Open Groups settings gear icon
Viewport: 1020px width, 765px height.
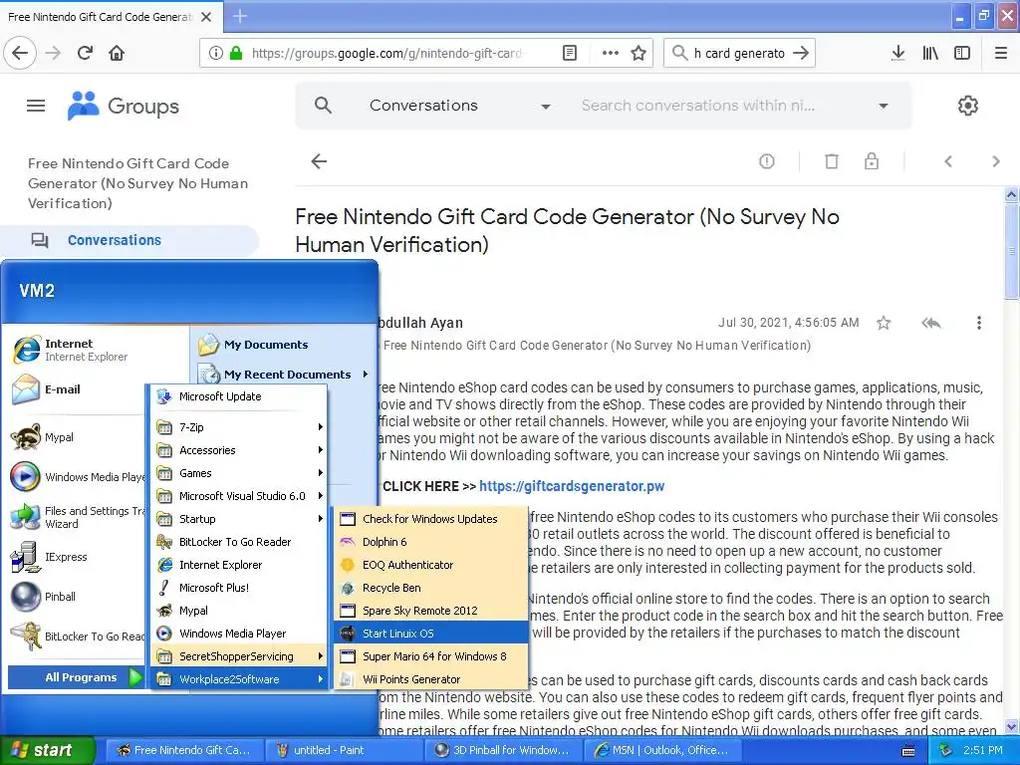(x=968, y=106)
